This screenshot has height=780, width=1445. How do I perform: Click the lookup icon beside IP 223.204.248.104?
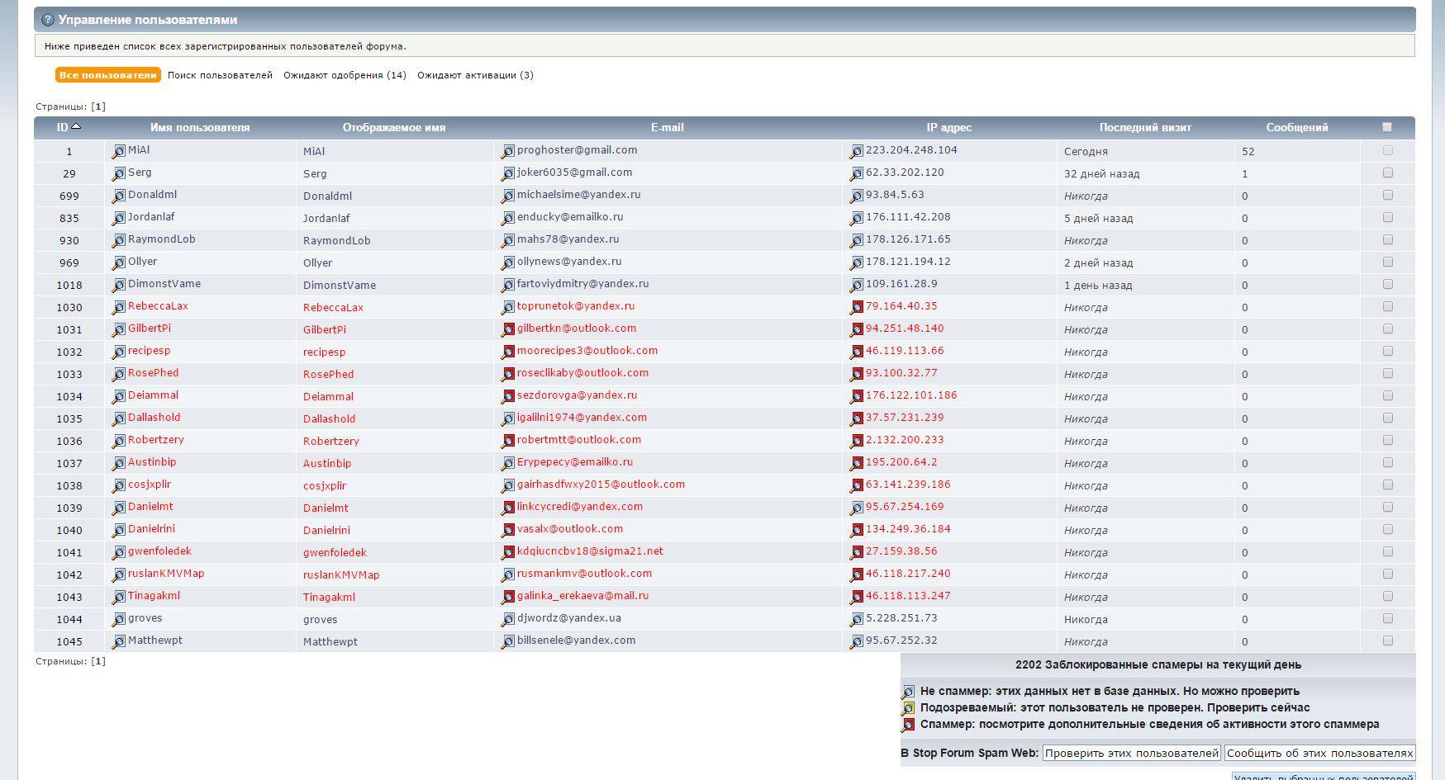[x=857, y=151]
